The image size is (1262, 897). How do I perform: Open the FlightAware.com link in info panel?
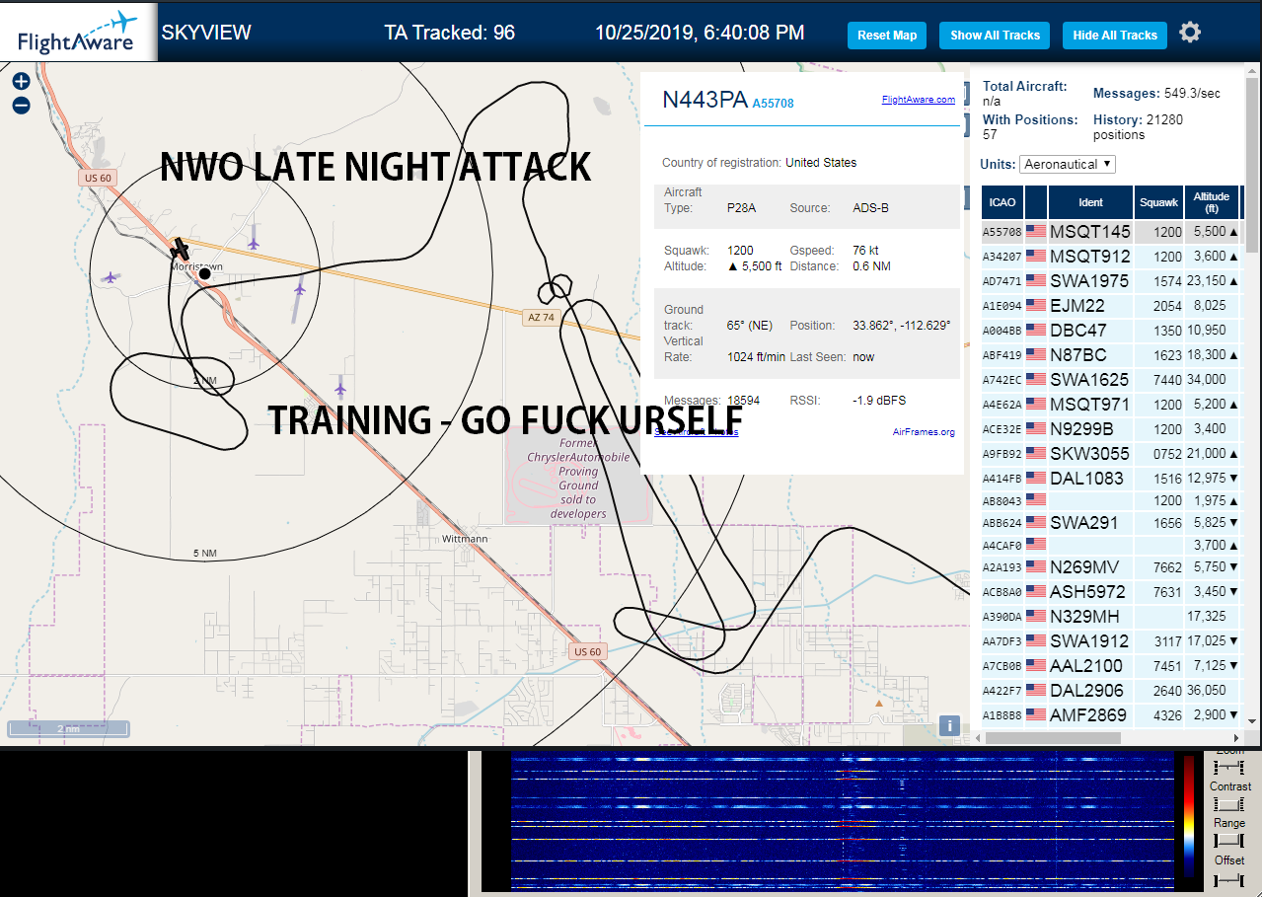tap(918, 100)
